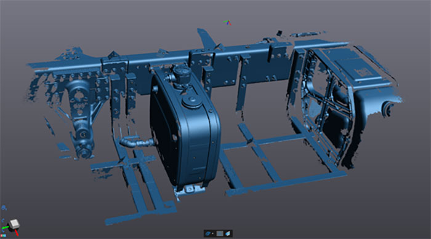This screenshot has width=431, height=239.
Task: Click the lower round cap on the tank top
Action: 192,102
